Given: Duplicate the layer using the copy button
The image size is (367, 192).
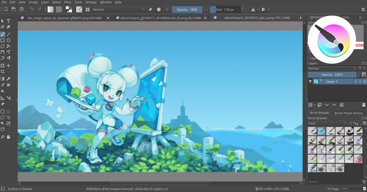Looking at the screenshot, I should coord(319,105).
